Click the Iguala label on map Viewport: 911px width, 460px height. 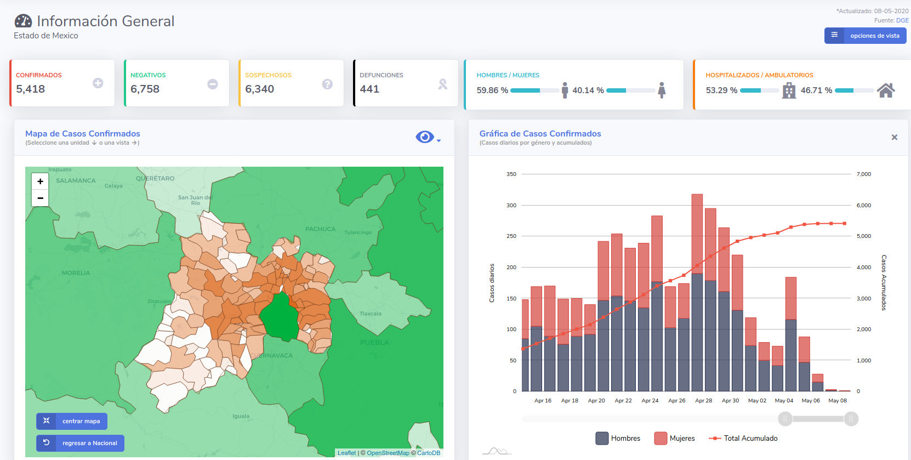[241, 416]
